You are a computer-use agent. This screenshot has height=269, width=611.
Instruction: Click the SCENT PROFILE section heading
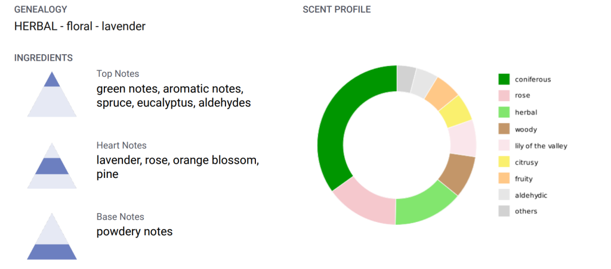[337, 10]
